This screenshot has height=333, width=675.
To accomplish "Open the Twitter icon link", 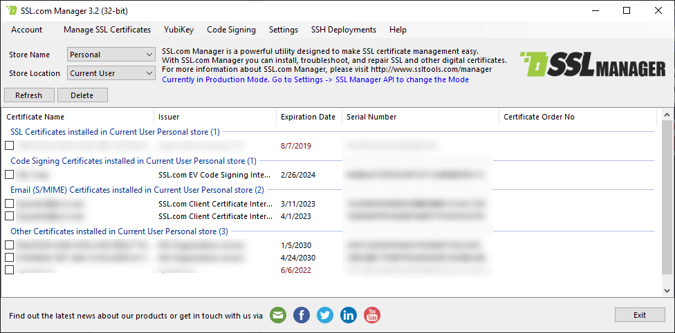I will [x=325, y=315].
